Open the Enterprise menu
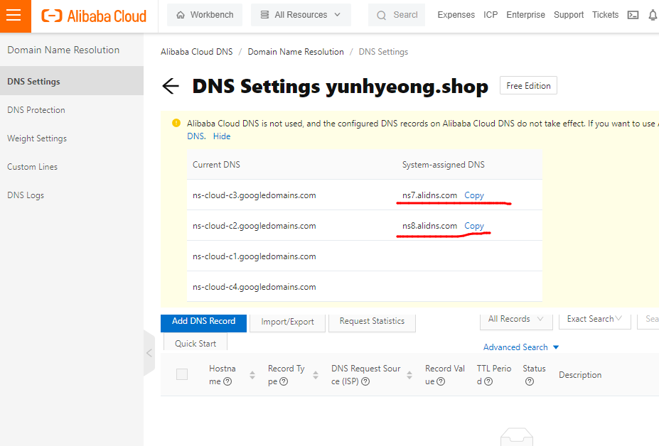The height and width of the screenshot is (446, 659). coord(525,15)
